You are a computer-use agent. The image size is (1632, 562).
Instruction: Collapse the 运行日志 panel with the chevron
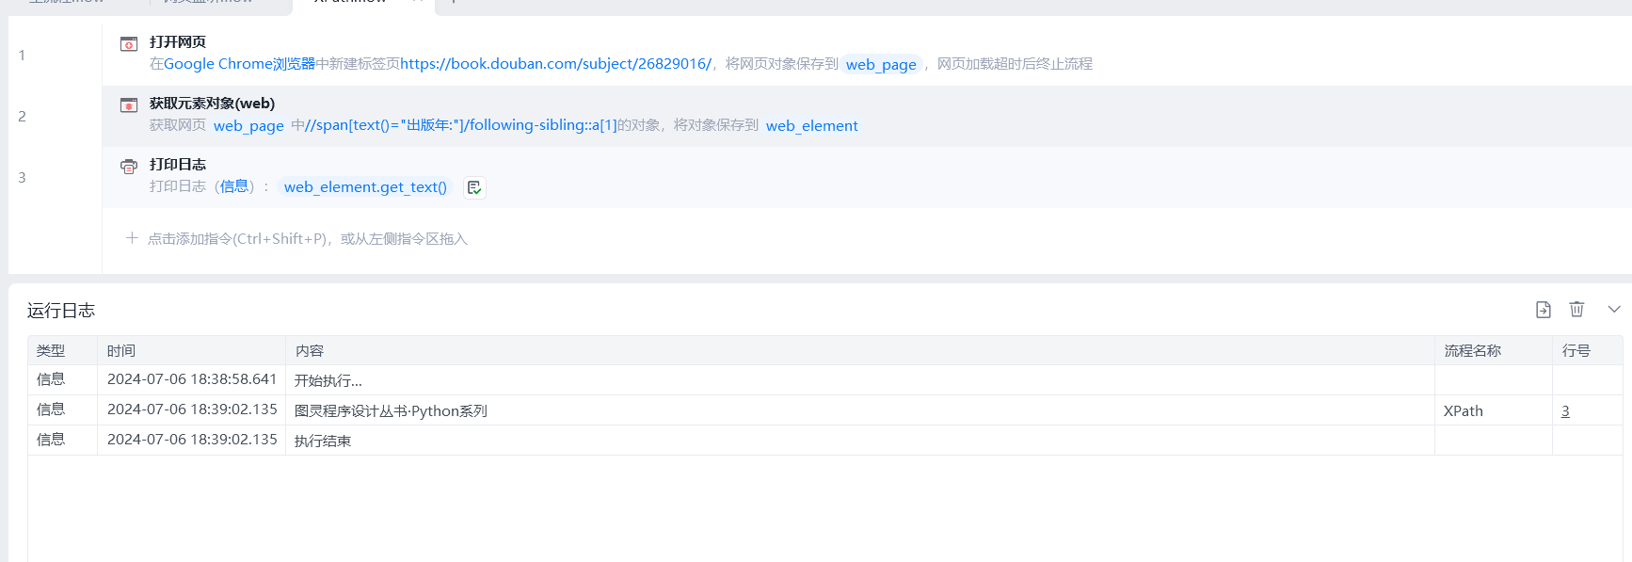[1614, 309]
